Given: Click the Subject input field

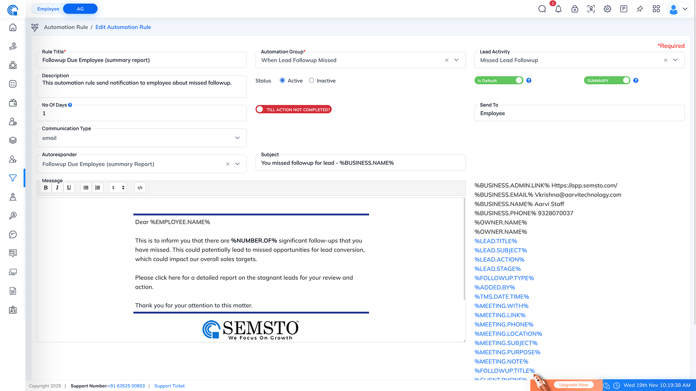Looking at the screenshot, I should point(360,163).
